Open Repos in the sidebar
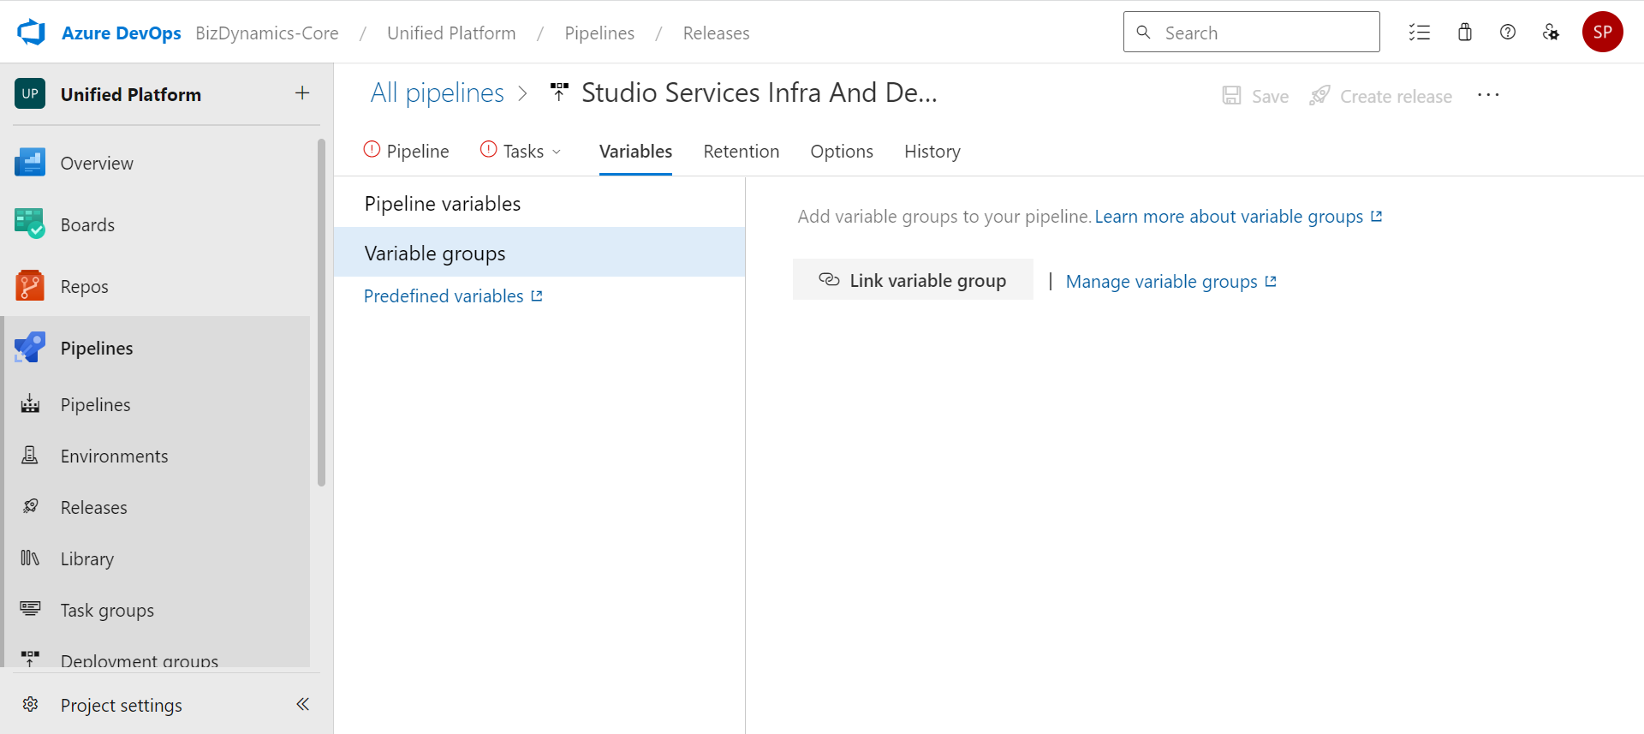This screenshot has height=734, width=1644. click(159, 286)
